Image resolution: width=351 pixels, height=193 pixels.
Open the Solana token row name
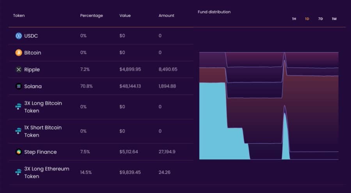[x=33, y=86]
